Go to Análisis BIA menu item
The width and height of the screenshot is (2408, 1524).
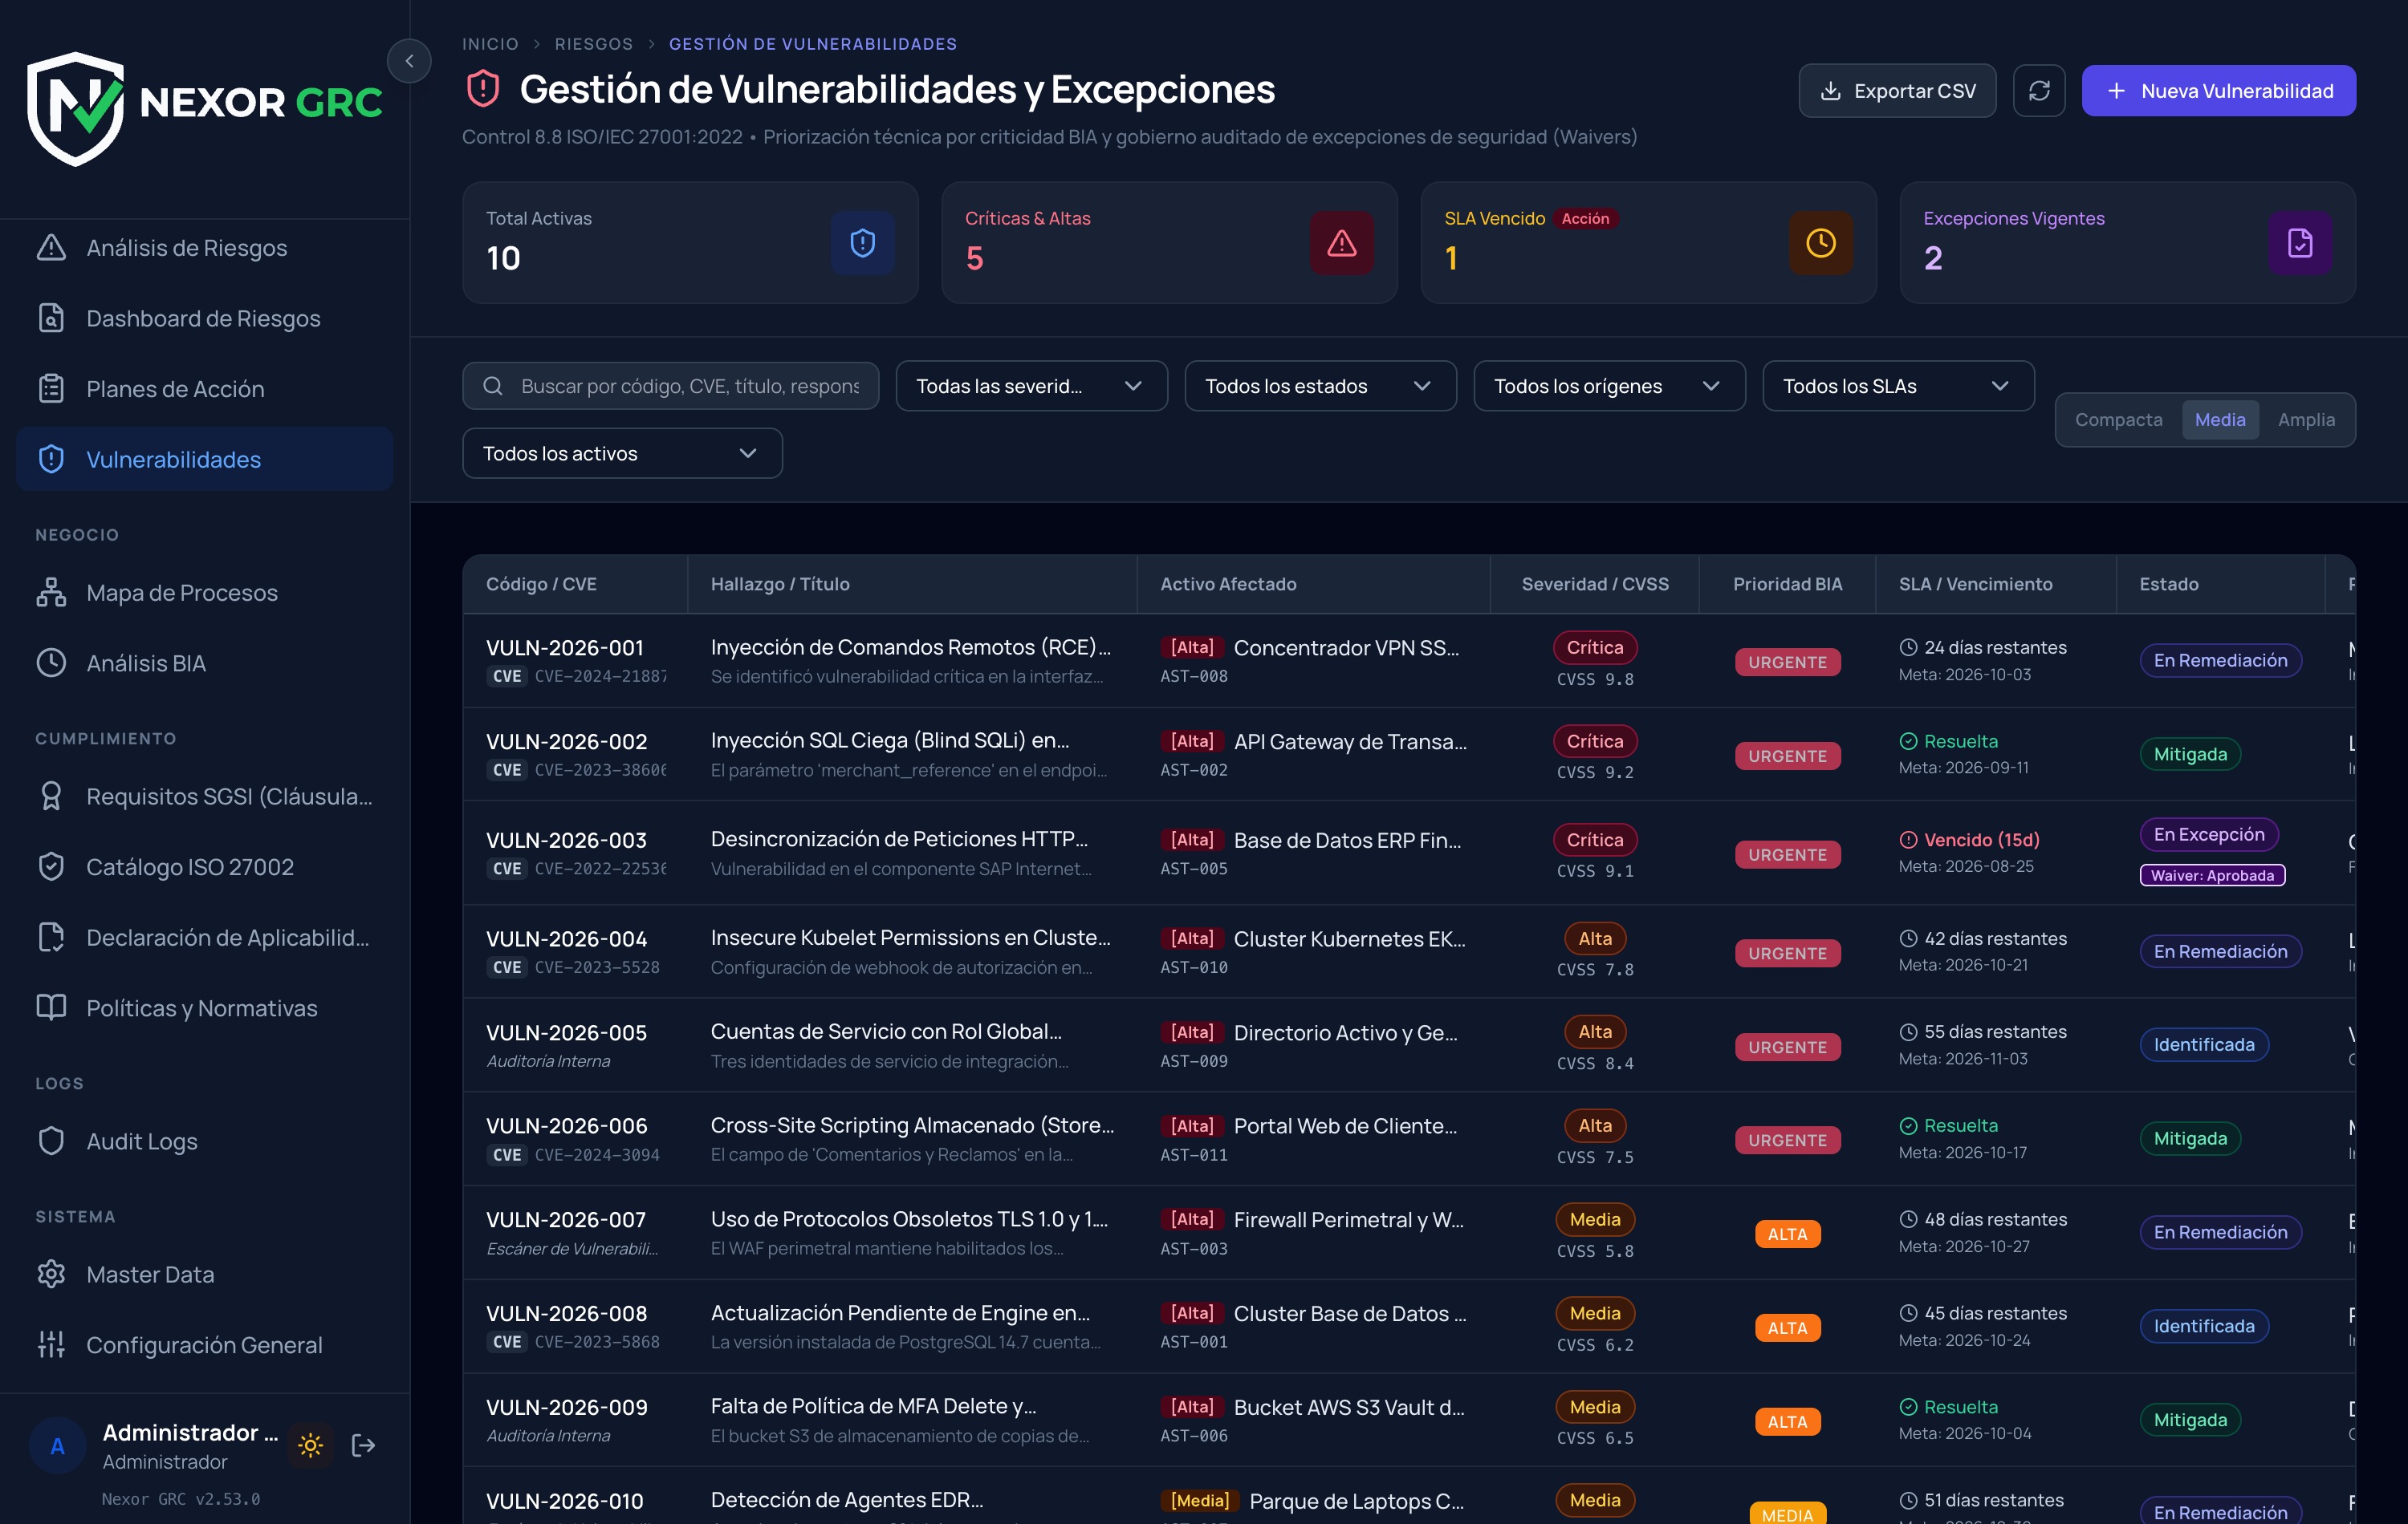pos(204,663)
